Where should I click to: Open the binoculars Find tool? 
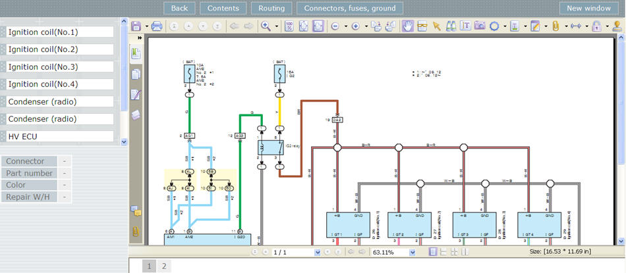point(451,26)
